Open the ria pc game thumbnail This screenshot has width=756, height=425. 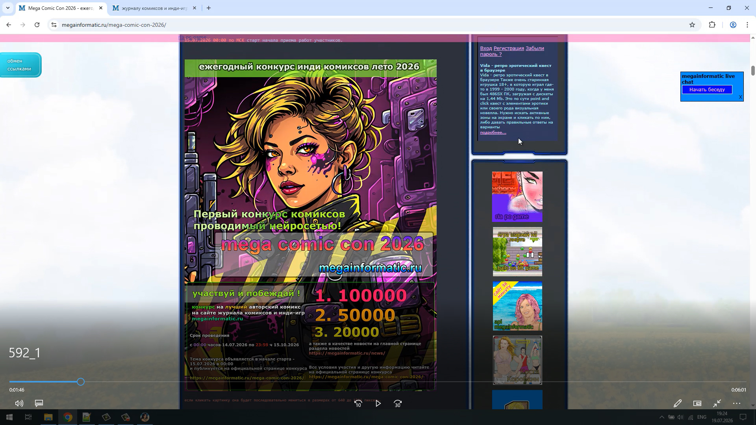(517, 197)
